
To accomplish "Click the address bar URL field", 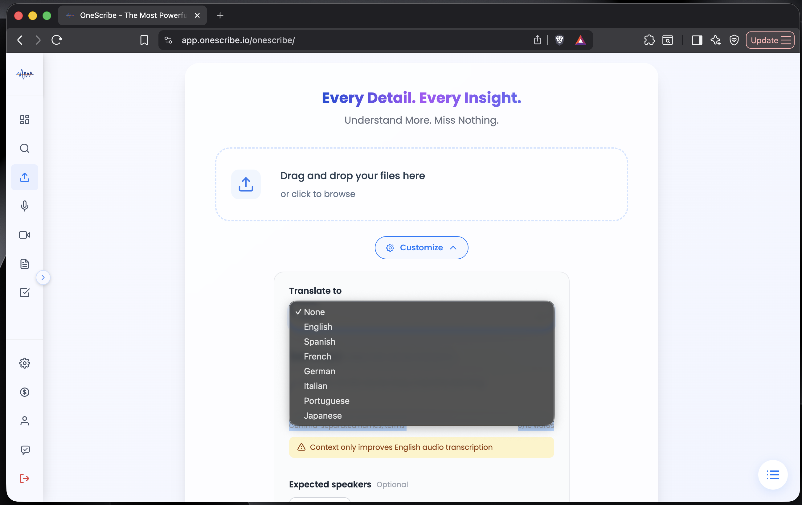I will (x=239, y=40).
